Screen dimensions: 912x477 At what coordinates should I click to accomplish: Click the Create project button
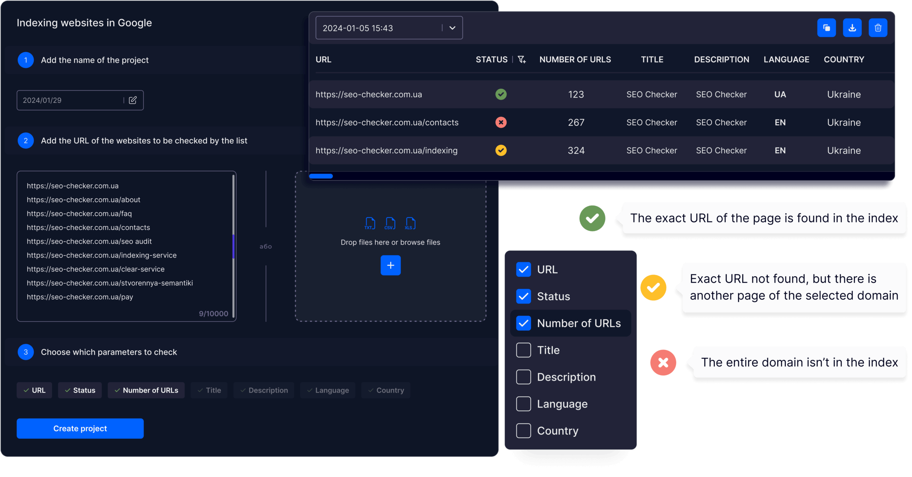(80, 428)
